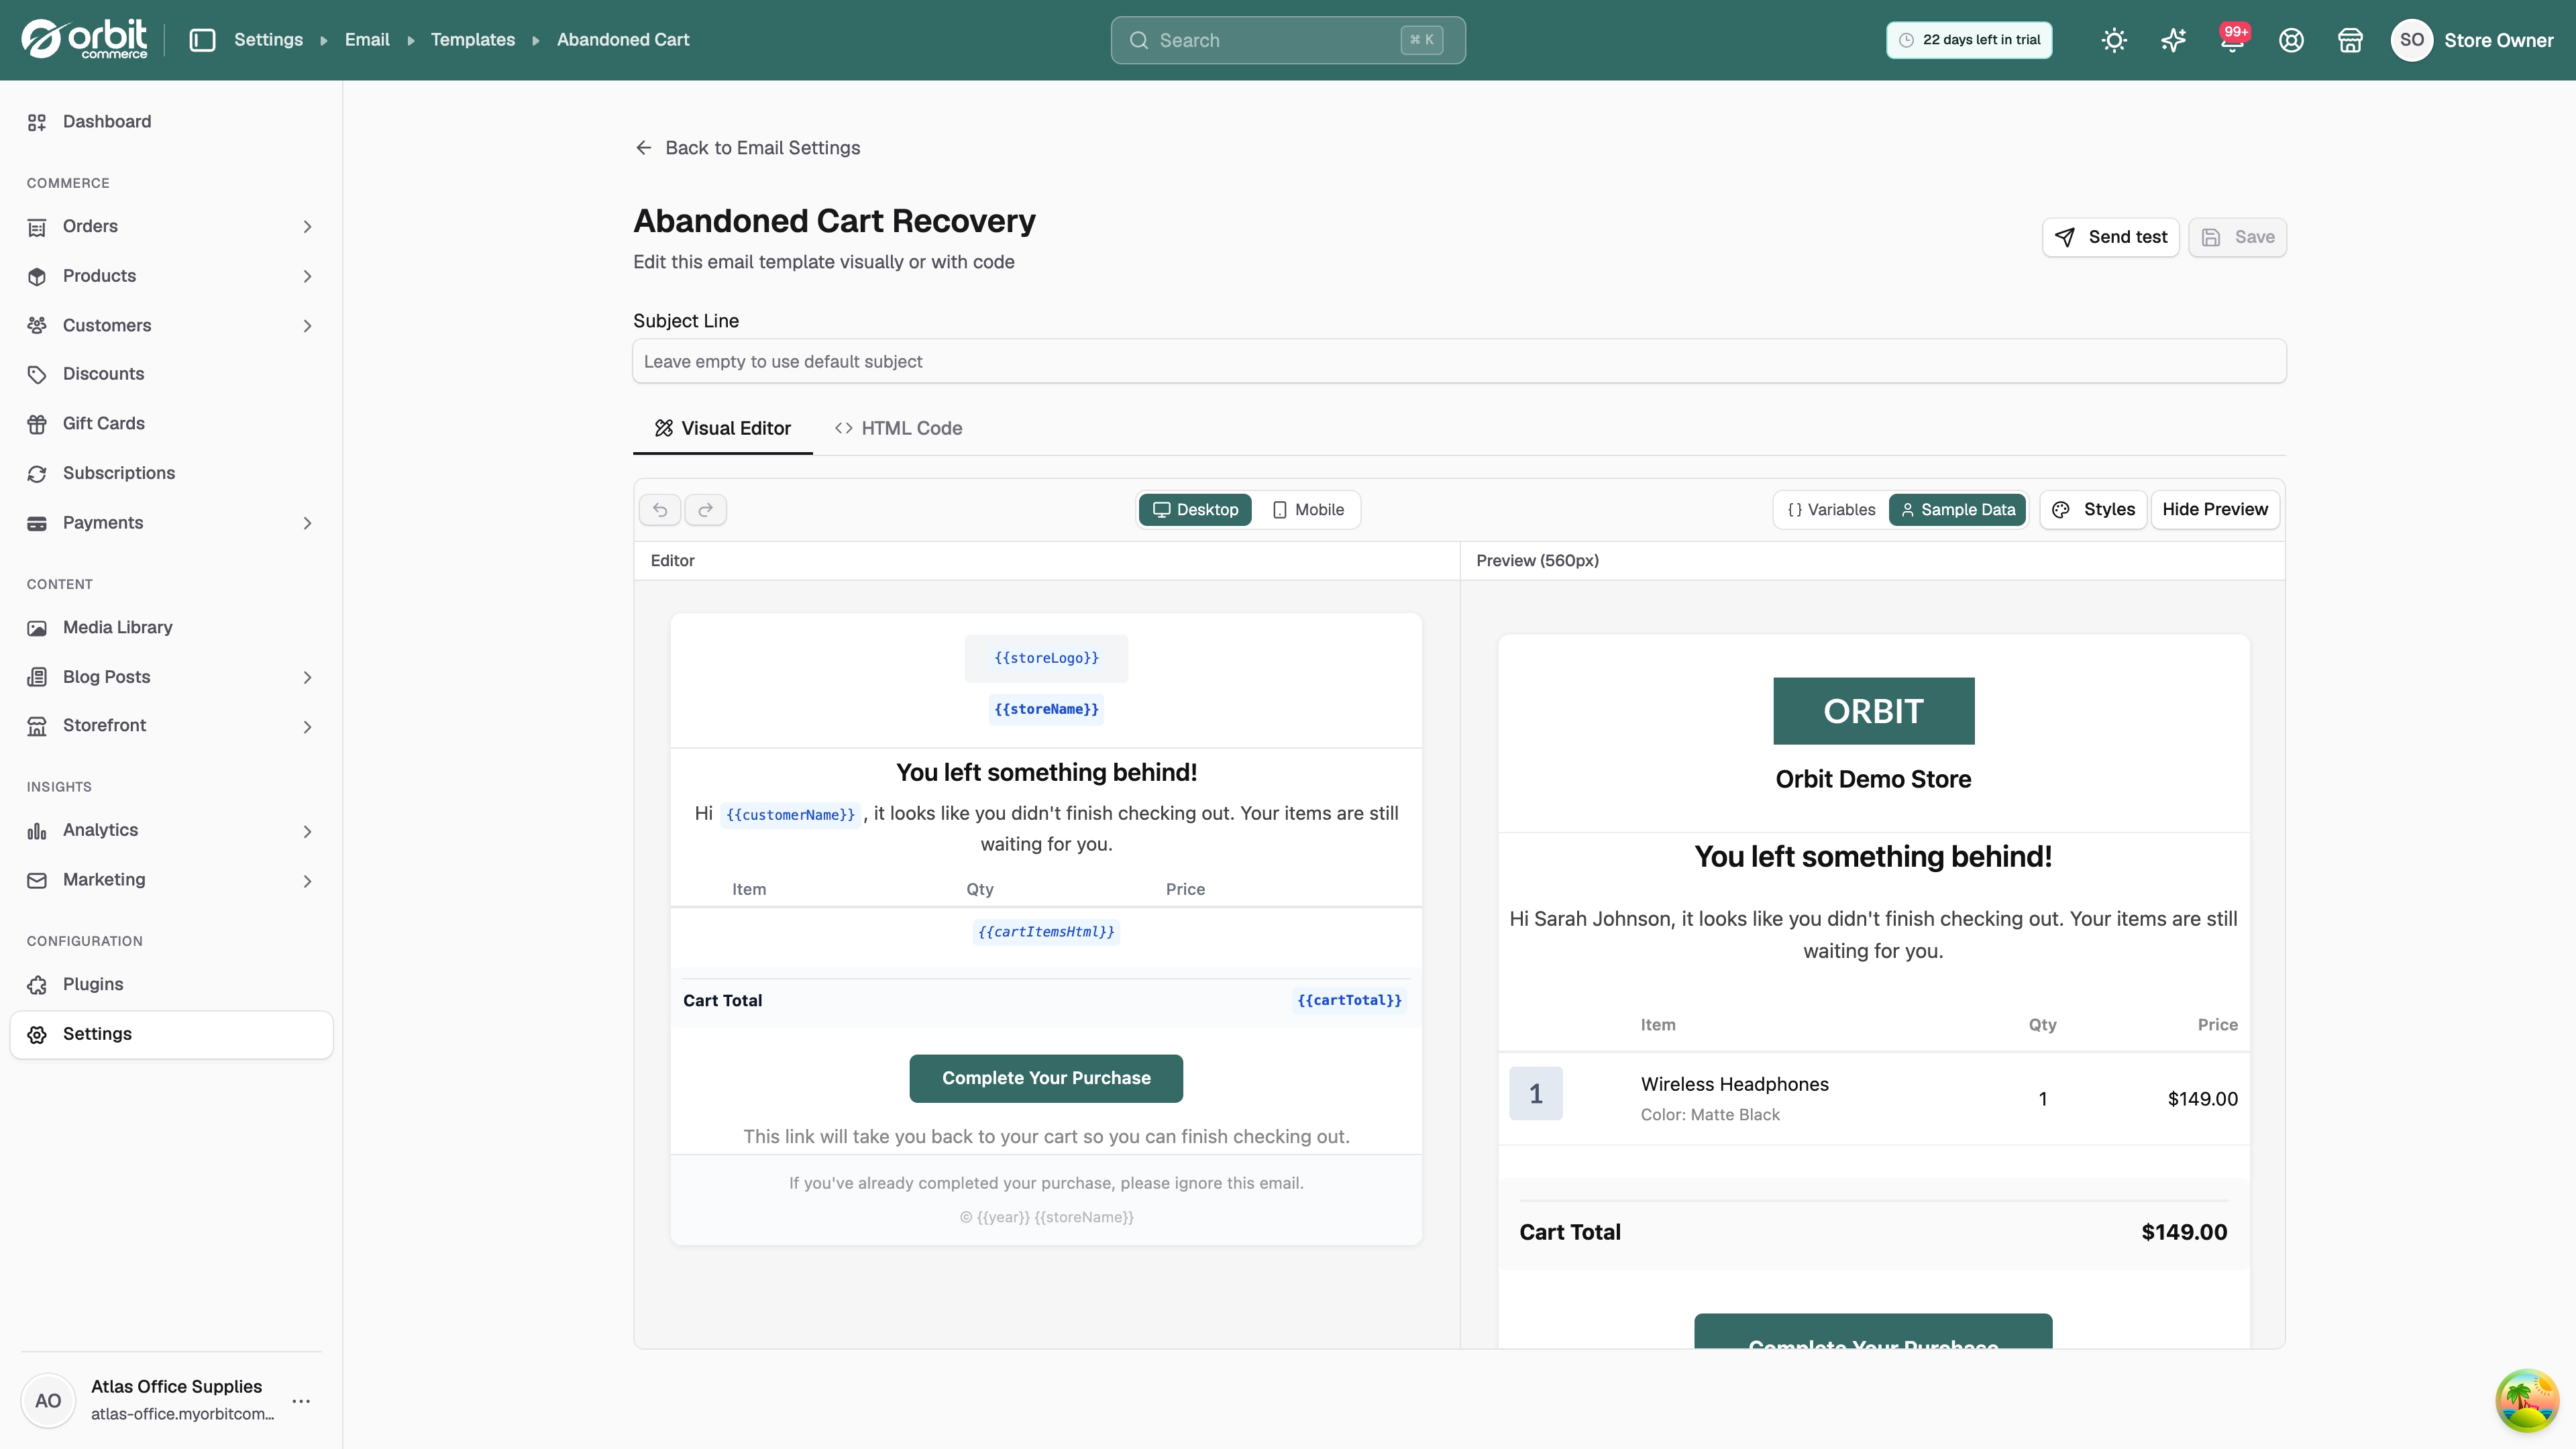Open notifications bell with 99+ badge
This screenshot has width=2576, height=1449.
[2232, 40]
